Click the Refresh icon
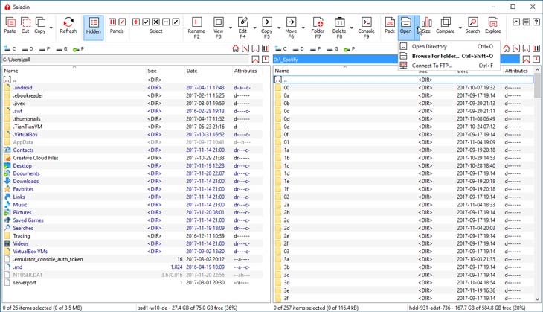This screenshot has width=543, height=312. click(x=68, y=25)
